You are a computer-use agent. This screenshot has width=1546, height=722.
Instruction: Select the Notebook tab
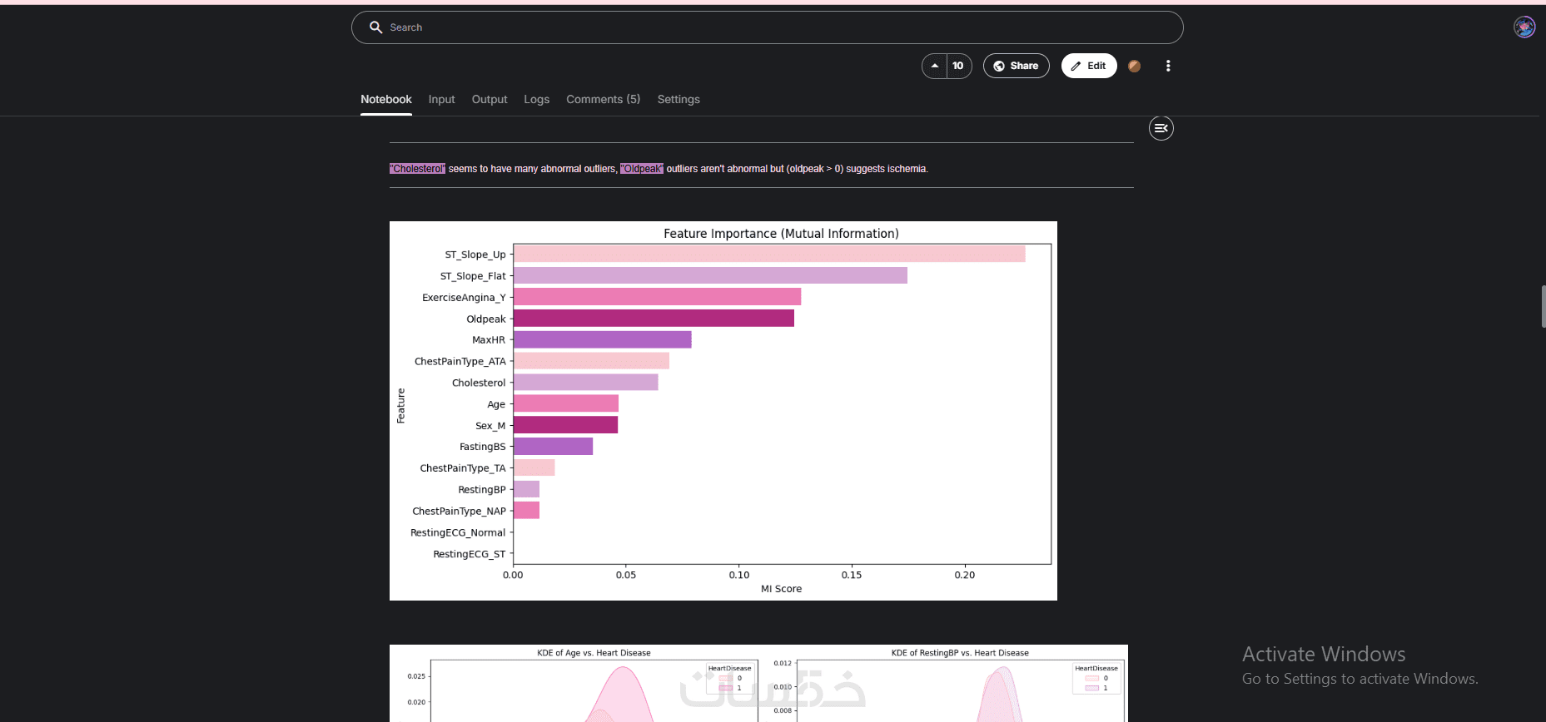[386, 99]
